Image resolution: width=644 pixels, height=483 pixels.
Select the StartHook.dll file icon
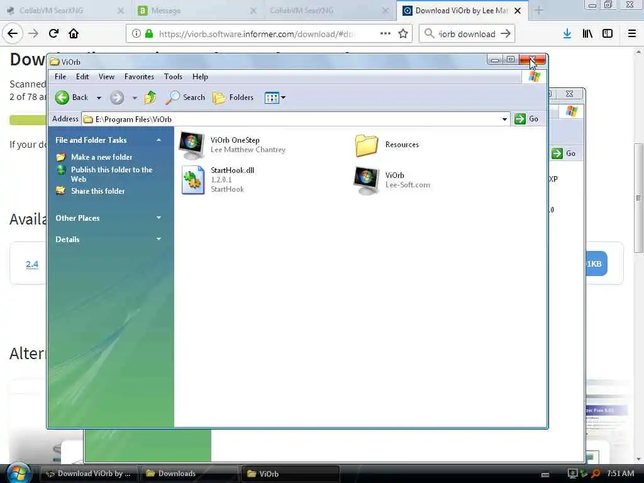click(192, 180)
